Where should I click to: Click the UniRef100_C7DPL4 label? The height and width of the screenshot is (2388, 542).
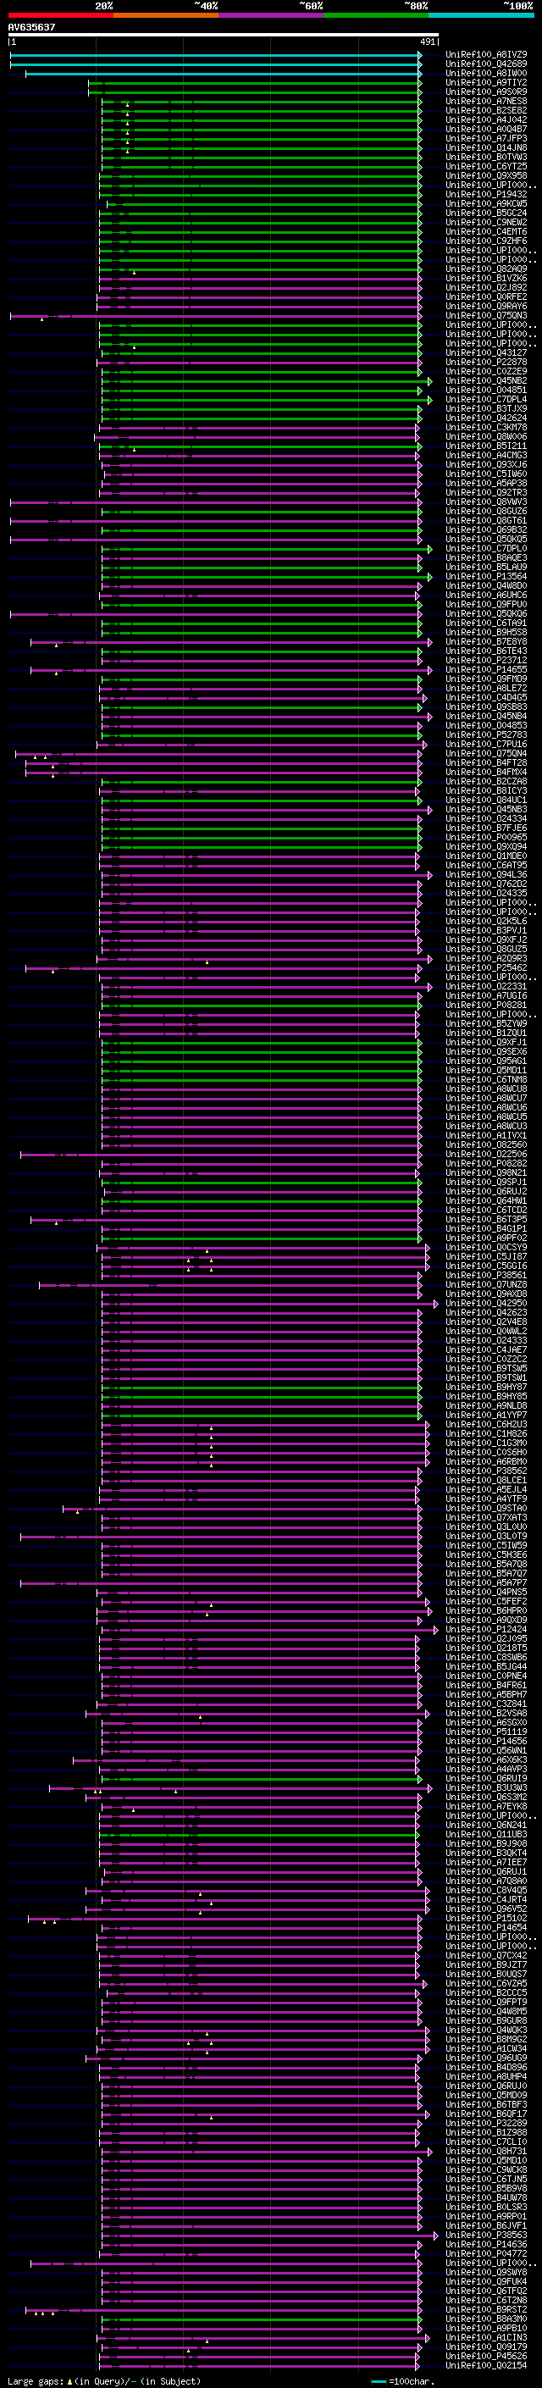click(486, 400)
